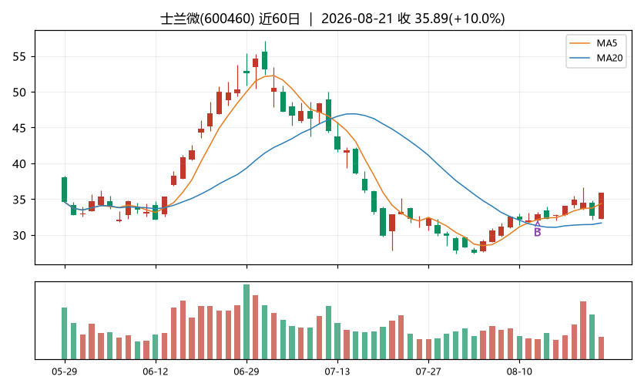Click the chart title 士兰微(600460)

(207, 19)
